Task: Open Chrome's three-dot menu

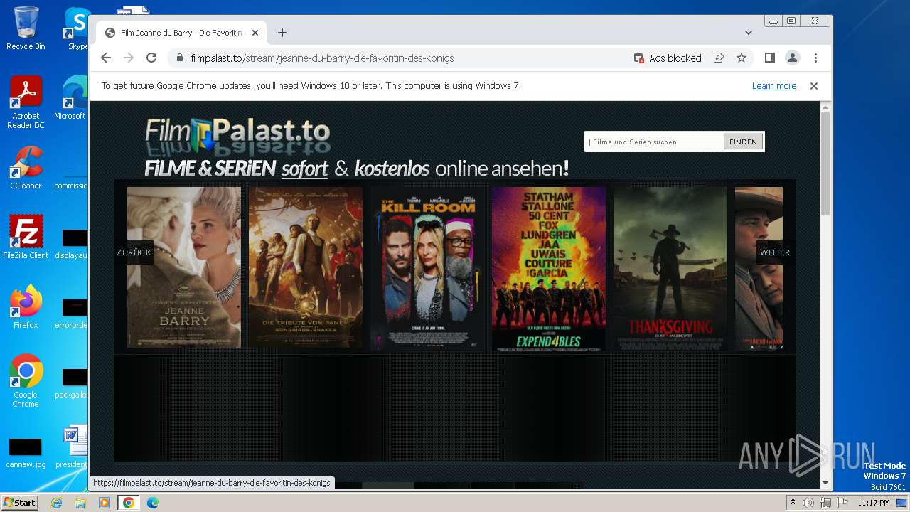Action: 815,58
